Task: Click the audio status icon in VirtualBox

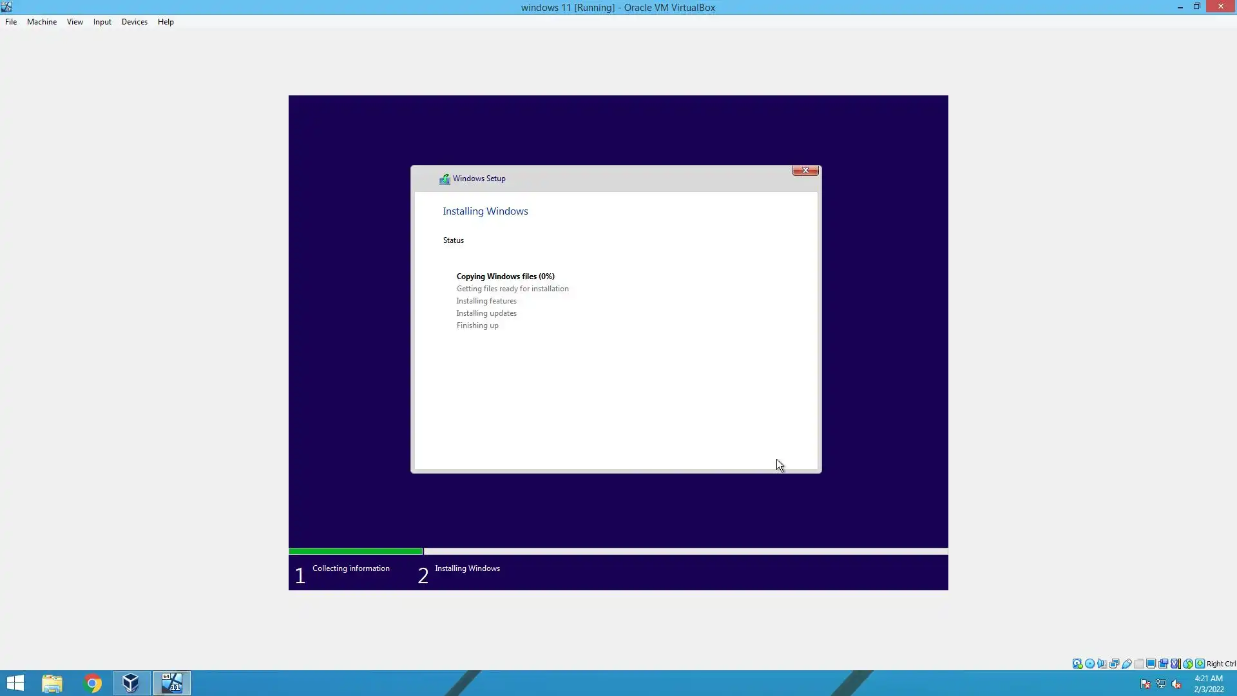Action: click(1102, 664)
